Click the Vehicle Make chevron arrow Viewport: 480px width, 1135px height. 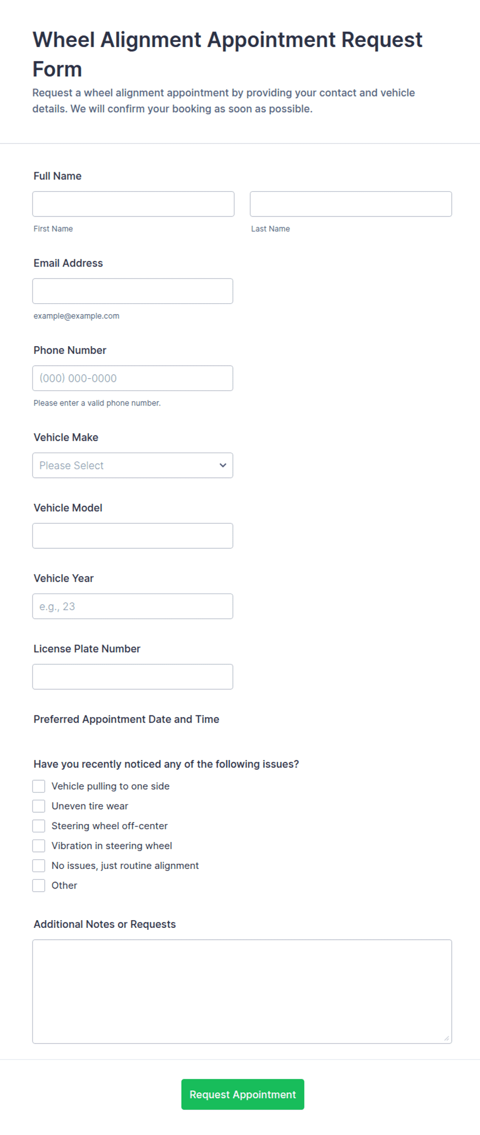coord(223,465)
